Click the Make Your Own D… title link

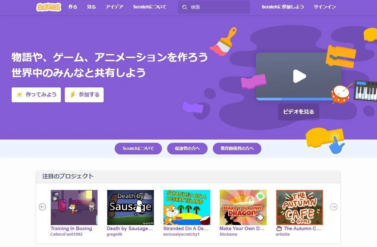242,229
